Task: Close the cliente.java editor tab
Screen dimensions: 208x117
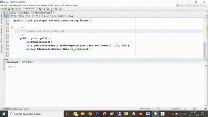Action: (x=31, y=13)
